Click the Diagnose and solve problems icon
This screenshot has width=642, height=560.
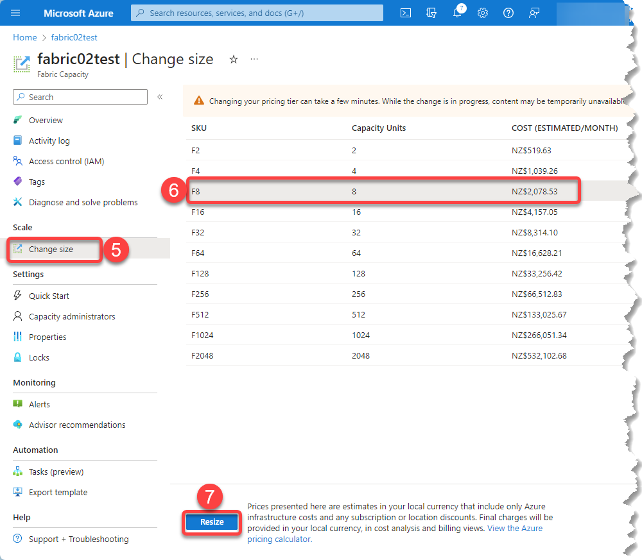[x=17, y=201]
